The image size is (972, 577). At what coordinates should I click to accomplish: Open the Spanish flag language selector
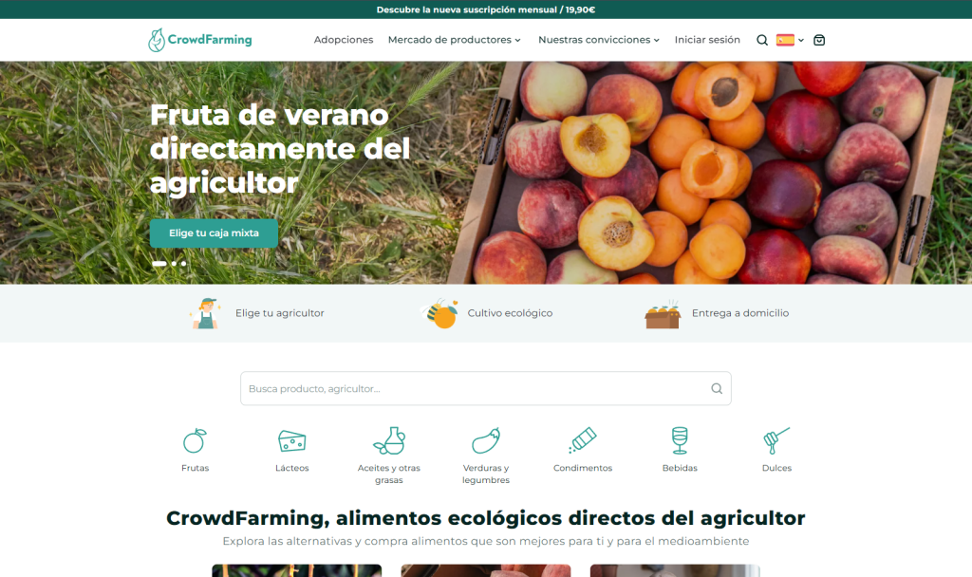[789, 40]
